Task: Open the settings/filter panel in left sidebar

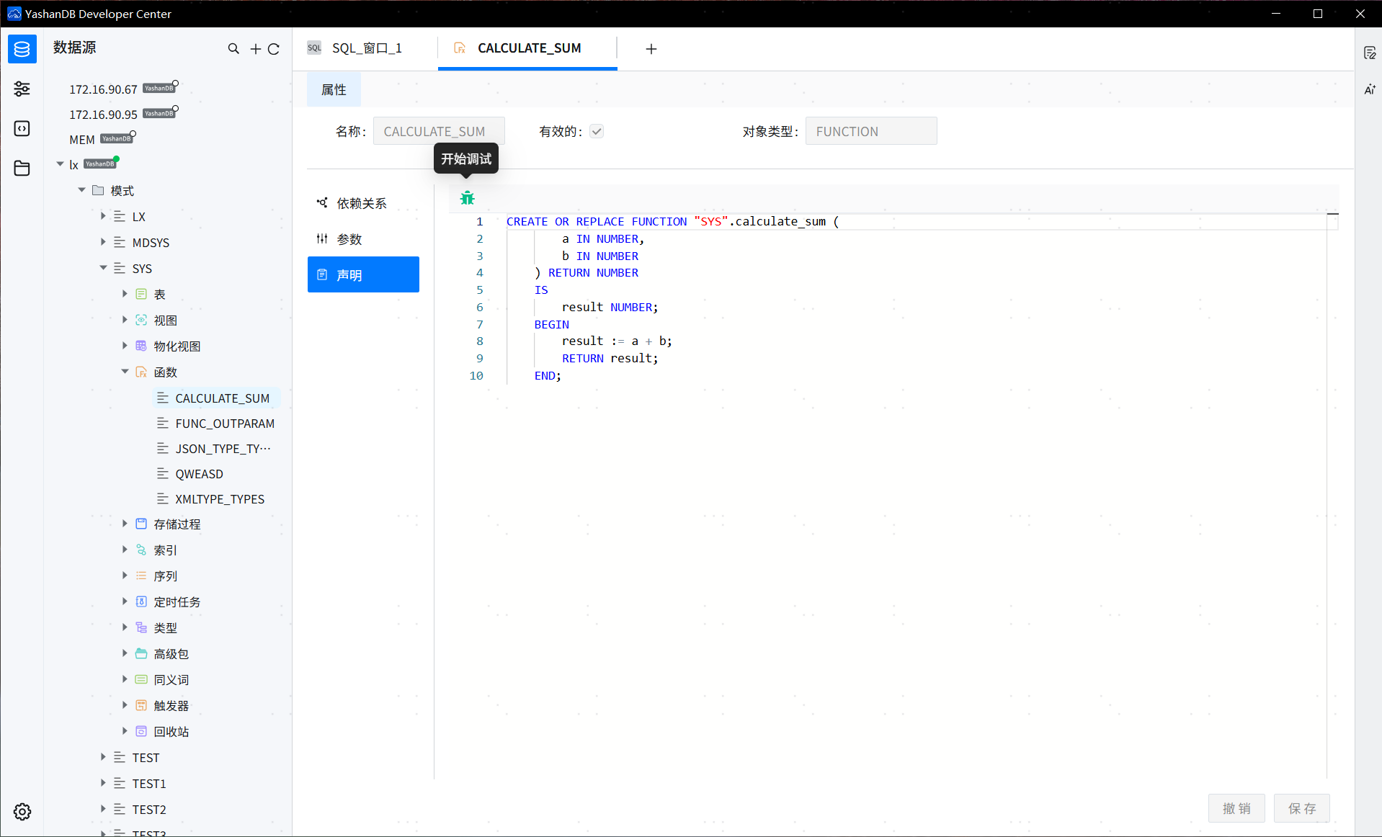Action: click(x=22, y=89)
